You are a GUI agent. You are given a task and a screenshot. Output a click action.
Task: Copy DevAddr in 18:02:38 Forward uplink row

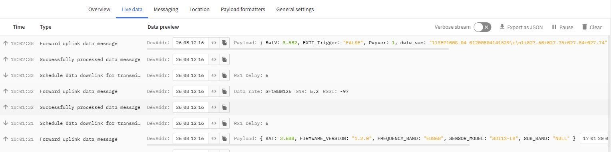(224, 43)
